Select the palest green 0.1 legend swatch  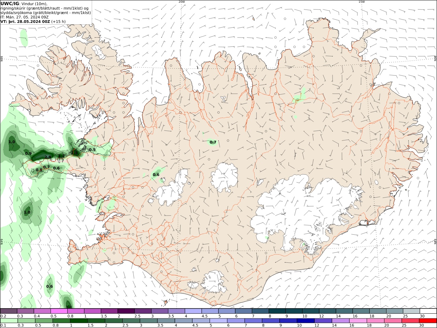(x=9, y=321)
